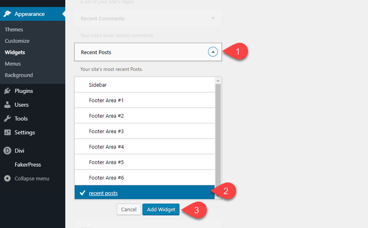The width and height of the screenshot is (368, 228).
Task: Click the checkmark beside recent posts
Action: coord(82,193)
